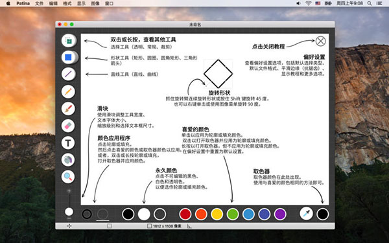The image size is (389, 243).
Task: Open the 显示 menu
Action: [81, 3]
